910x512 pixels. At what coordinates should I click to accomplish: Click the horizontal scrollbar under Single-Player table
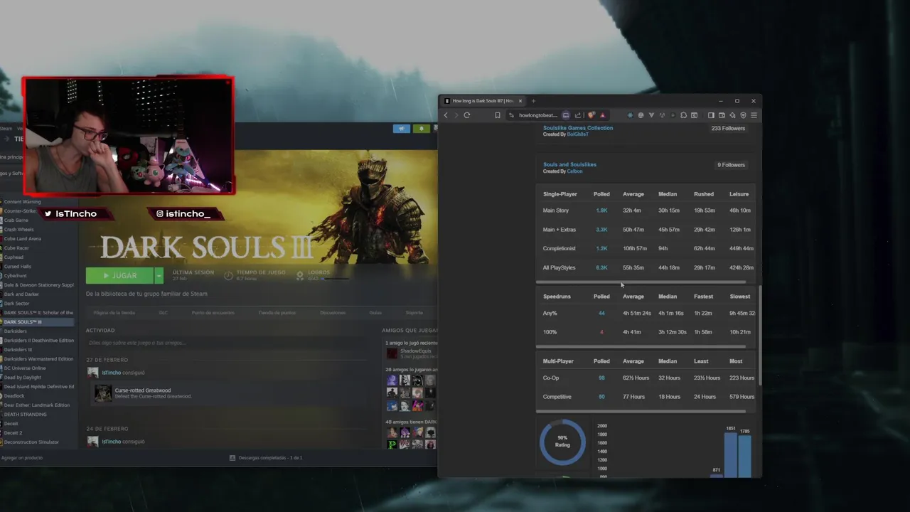(641, 282)
